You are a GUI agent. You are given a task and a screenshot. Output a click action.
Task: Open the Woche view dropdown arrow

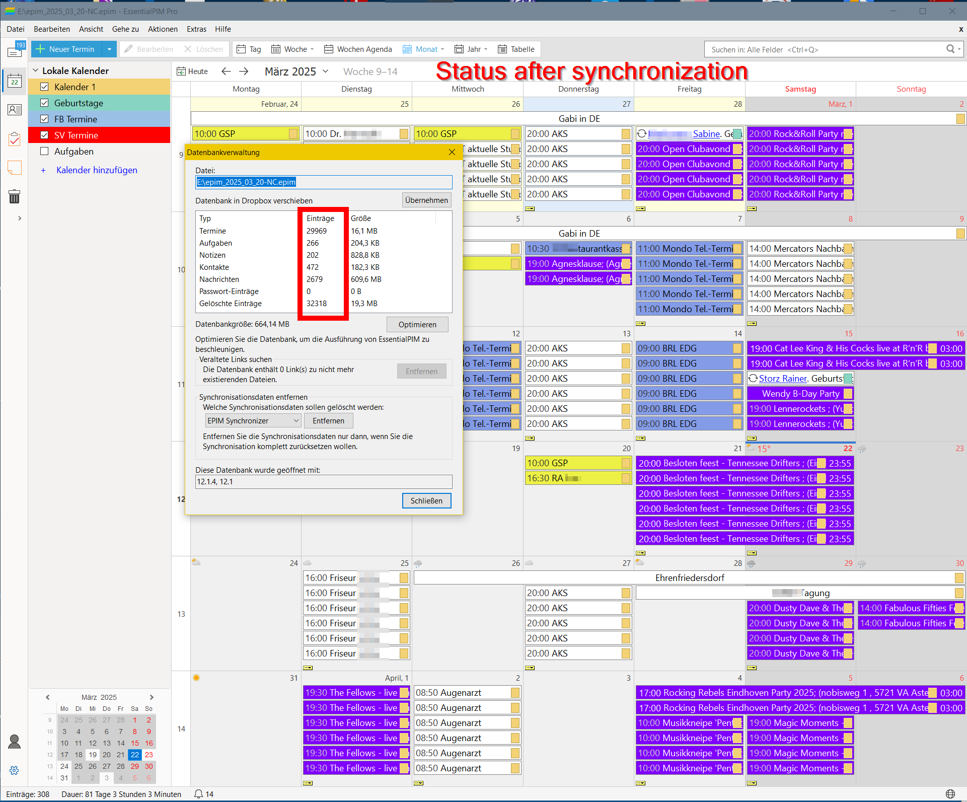312,49
